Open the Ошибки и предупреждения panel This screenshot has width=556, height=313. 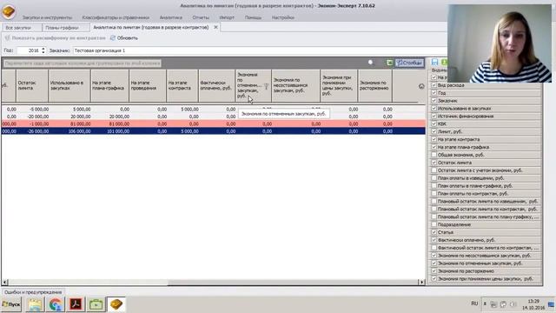point(33,292)
